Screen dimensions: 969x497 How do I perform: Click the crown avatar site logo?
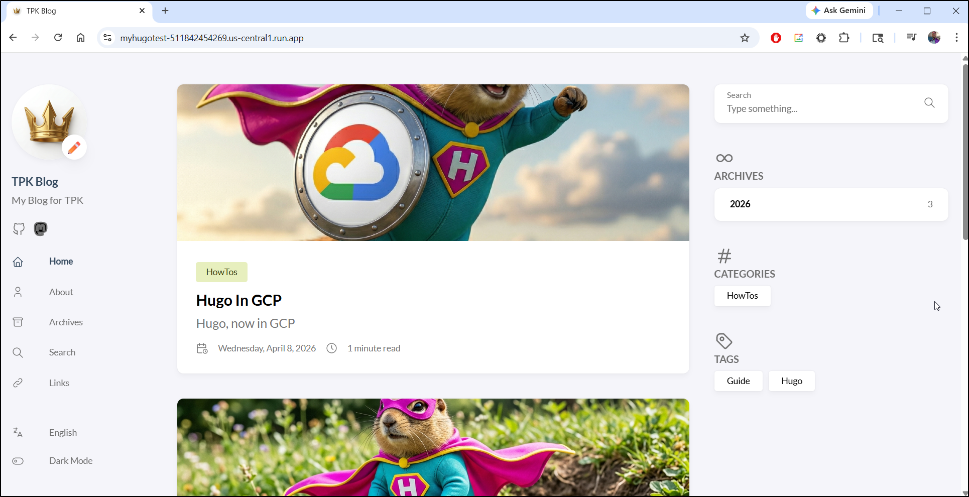[49, 122]
